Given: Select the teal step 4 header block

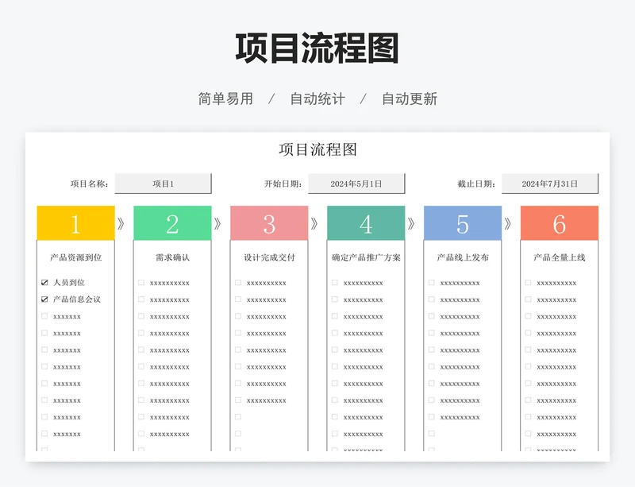Looking at the screenshot, I should tap(366, 223).
